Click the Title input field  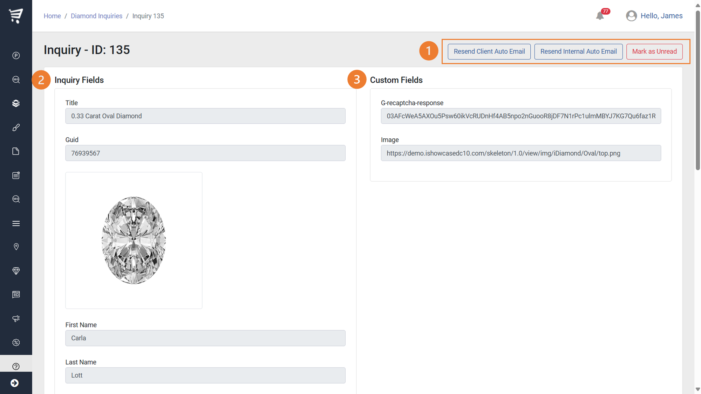205,116
